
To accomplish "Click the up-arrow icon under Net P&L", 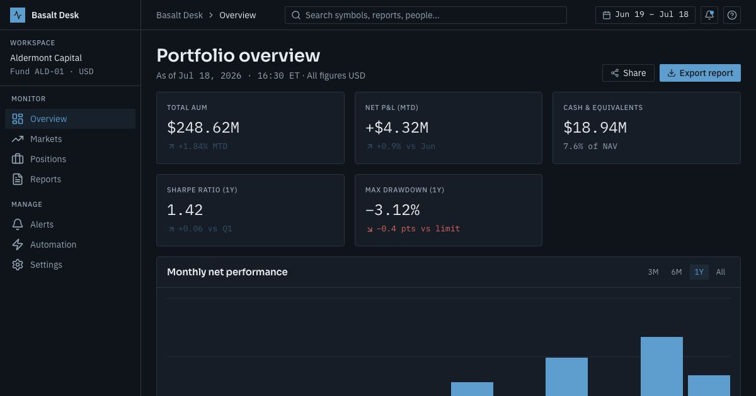I will coord(369,146).
